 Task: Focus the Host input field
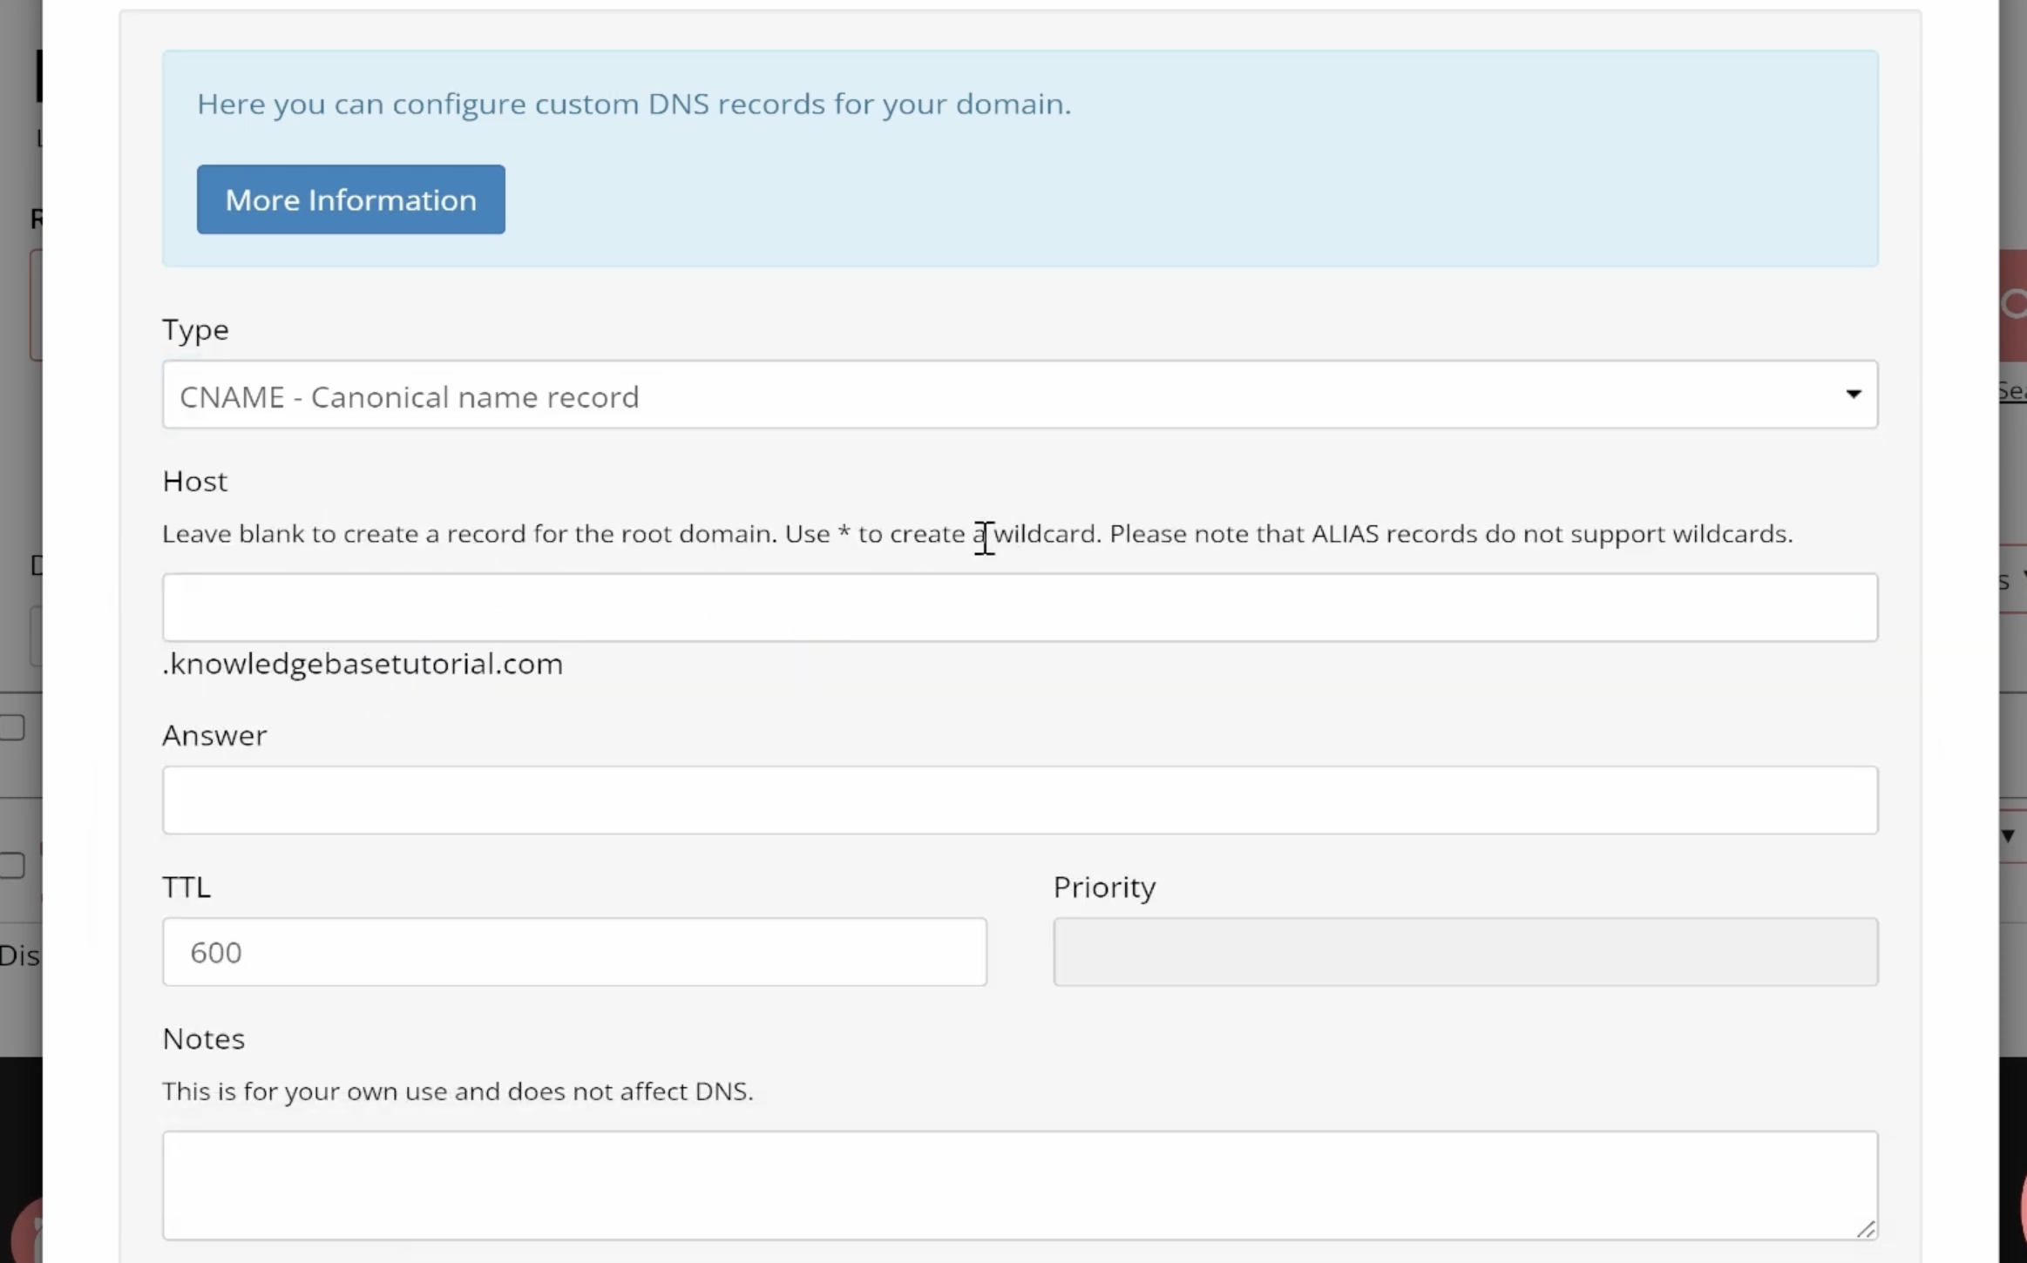point(1020,608)
